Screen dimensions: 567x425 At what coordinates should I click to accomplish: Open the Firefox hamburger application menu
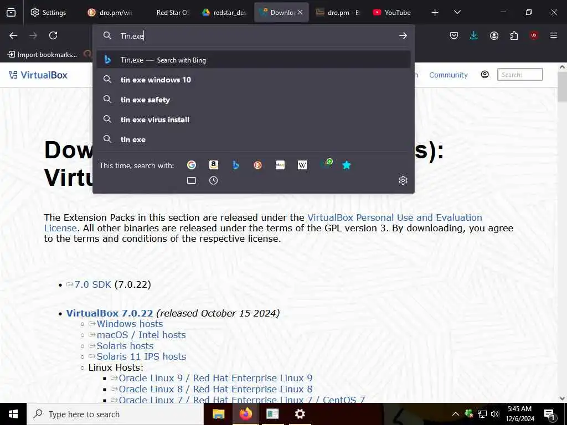point(554,35)
